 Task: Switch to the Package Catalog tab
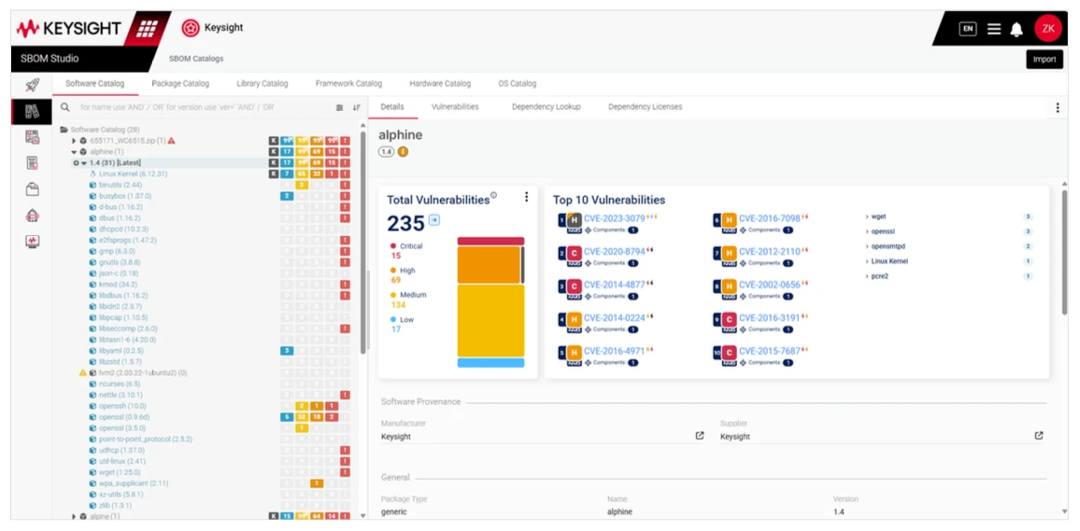[x=180, y=84]
